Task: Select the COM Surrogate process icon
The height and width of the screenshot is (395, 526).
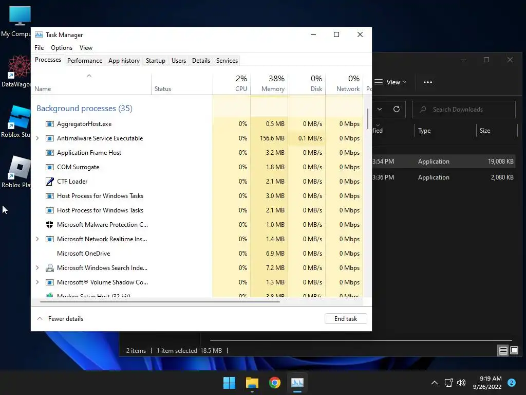Action: pyautogui.click(x=50, y=167)
